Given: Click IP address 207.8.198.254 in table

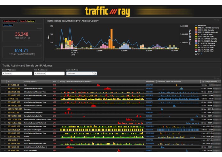Looking at the screenshot, I should point(14,130).
